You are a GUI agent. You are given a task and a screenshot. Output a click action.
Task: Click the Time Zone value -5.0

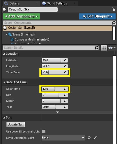point(45,72)
